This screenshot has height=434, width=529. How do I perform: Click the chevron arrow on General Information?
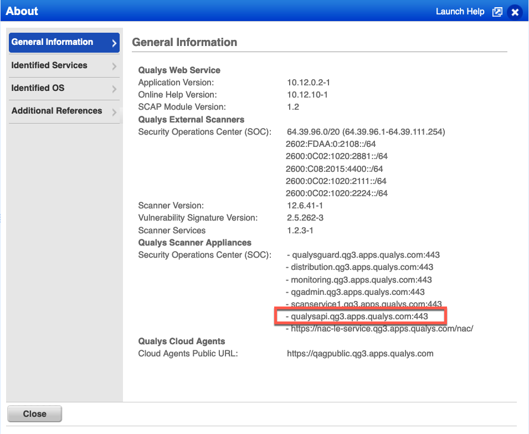114,43
